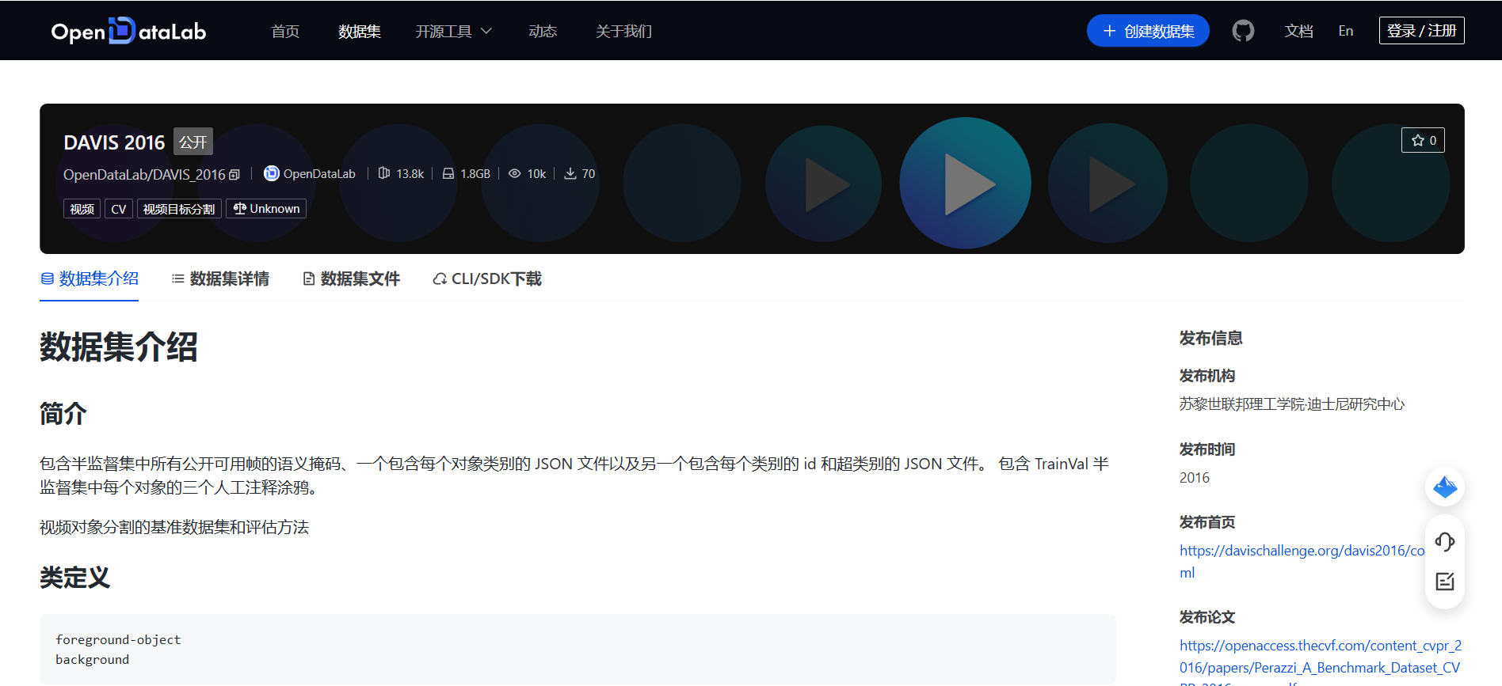Star the DAVIS 2016 dataset
The width and height of the screenshot is (1502, 686).
pyautogui.click(x=1423, y=140)
